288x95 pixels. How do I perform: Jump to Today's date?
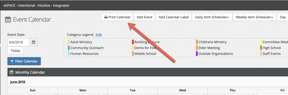16,51
